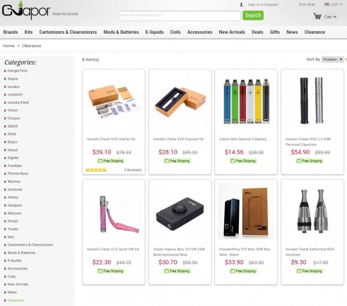347x306 pixels.
Task: Open Coils in top navigation
Action: 176,32
